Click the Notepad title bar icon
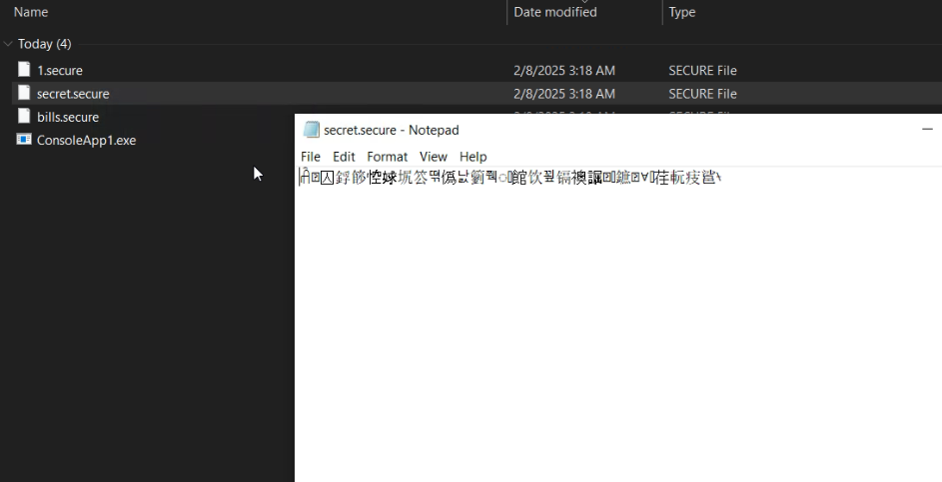The width and height of the screenshot is (942, 482). (x=312, y=130)
